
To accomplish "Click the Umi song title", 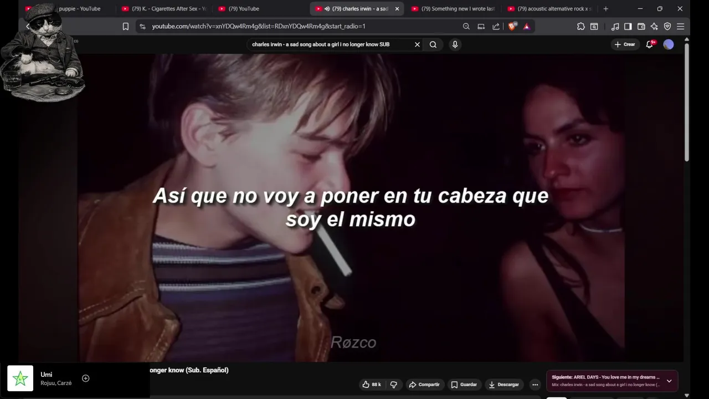I will [47, 375].
